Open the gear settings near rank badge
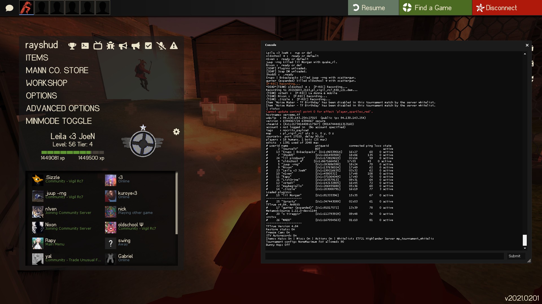The height and width of the screenshot is (304, 542). tap(176, 132)
